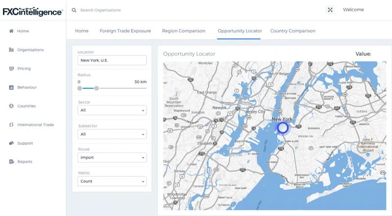Open the Subsector dropdown
This screenshot has width=392, height=216.
point(112,134)
